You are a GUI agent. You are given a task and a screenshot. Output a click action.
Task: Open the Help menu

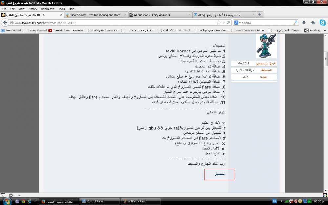pos(71,9)
